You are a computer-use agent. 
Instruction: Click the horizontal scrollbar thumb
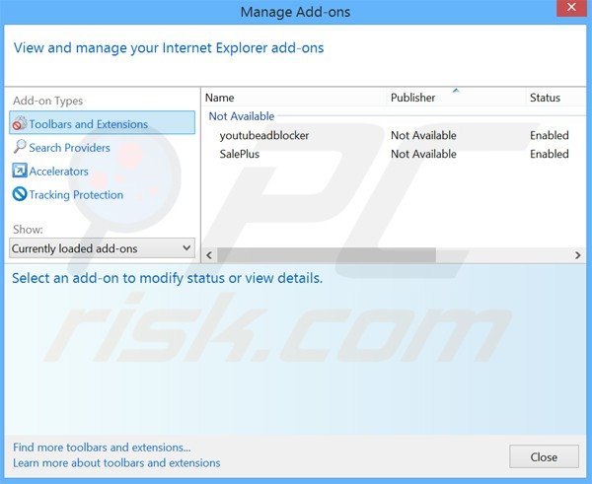327,254
